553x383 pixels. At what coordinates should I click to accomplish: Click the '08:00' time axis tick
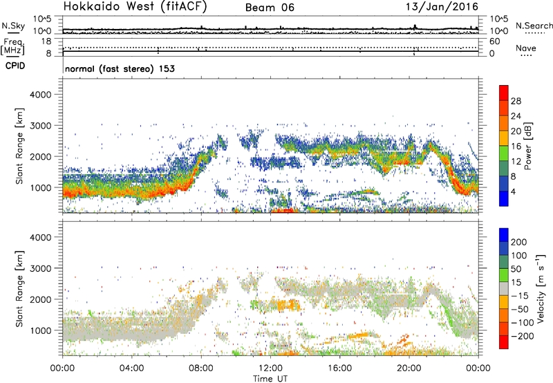pos(201,368)
